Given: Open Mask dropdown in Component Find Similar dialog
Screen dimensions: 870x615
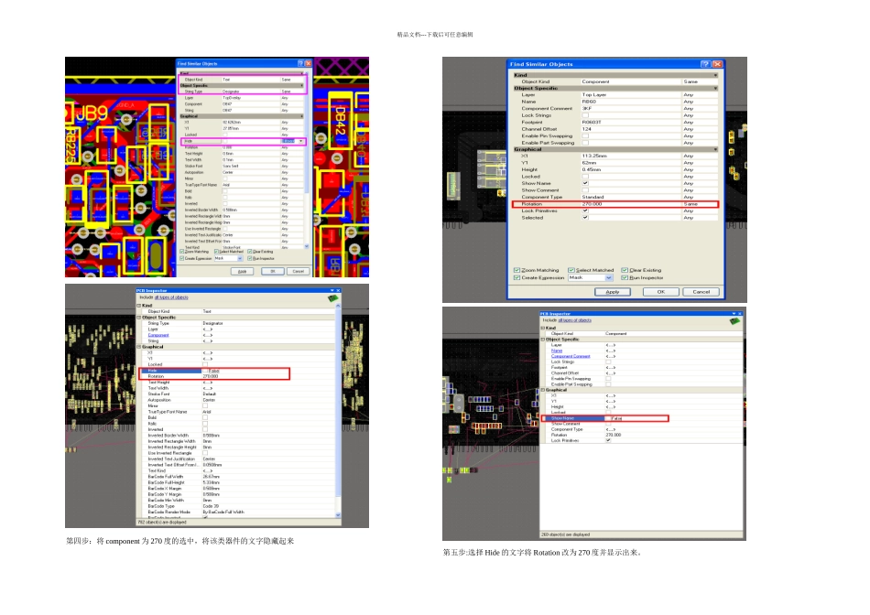Looking at the screenshot, I should 609,278.
